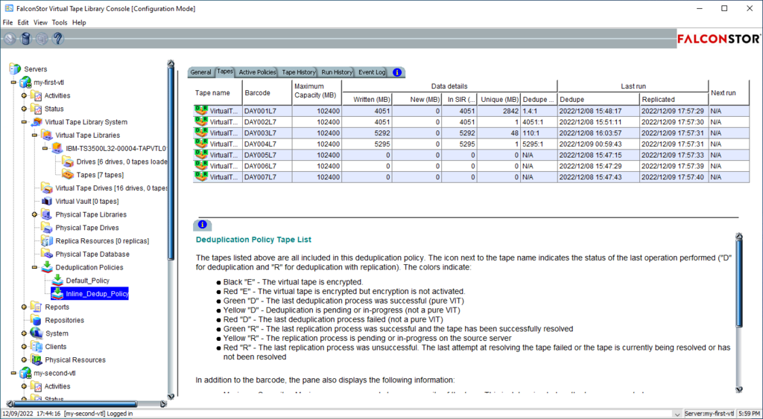Collapse the Virtual Tape Libraries node
The image size is (763, 419).
click(x=34, y=135)
